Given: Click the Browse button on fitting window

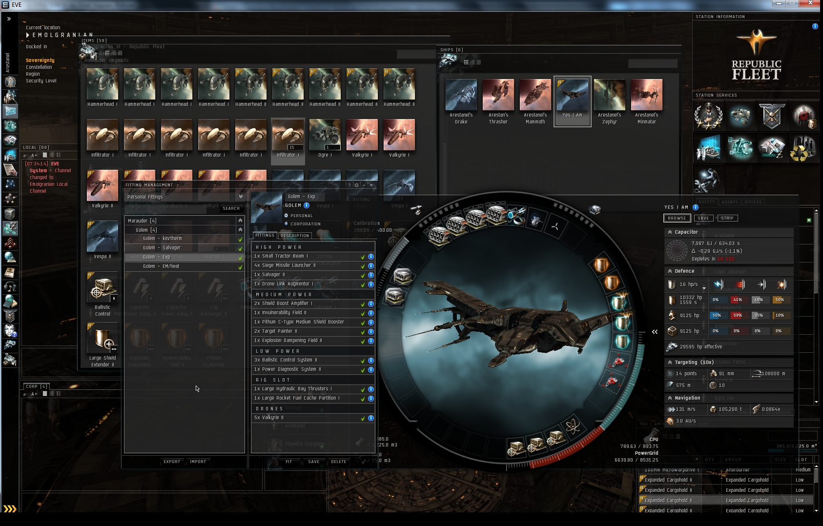Looking at the screenshot, I should [x=677, y=218].
